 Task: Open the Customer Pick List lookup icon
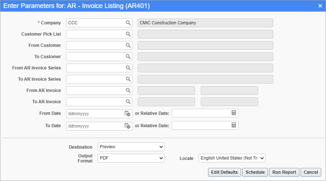[128, 34]
